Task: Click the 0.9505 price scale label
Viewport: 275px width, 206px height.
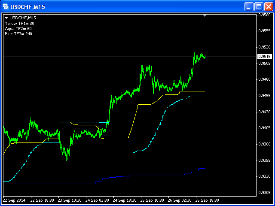Action: (x=265, y=63)
